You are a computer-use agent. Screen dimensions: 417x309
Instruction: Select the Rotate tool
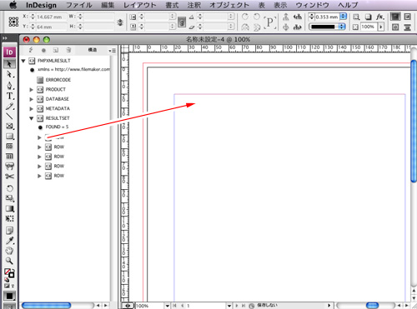[9, 188]
